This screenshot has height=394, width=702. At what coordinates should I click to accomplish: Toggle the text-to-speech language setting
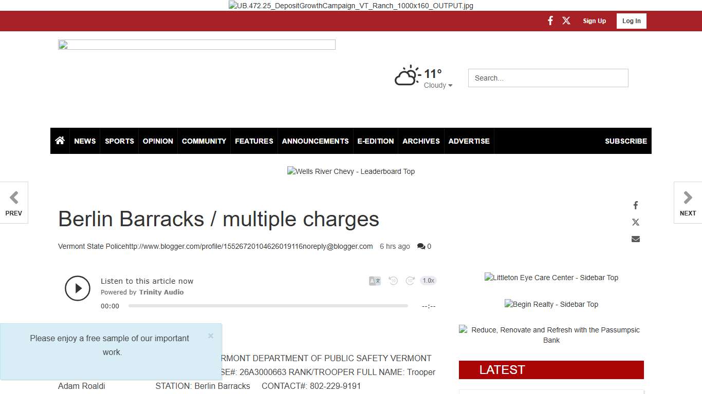coord(375,281)
